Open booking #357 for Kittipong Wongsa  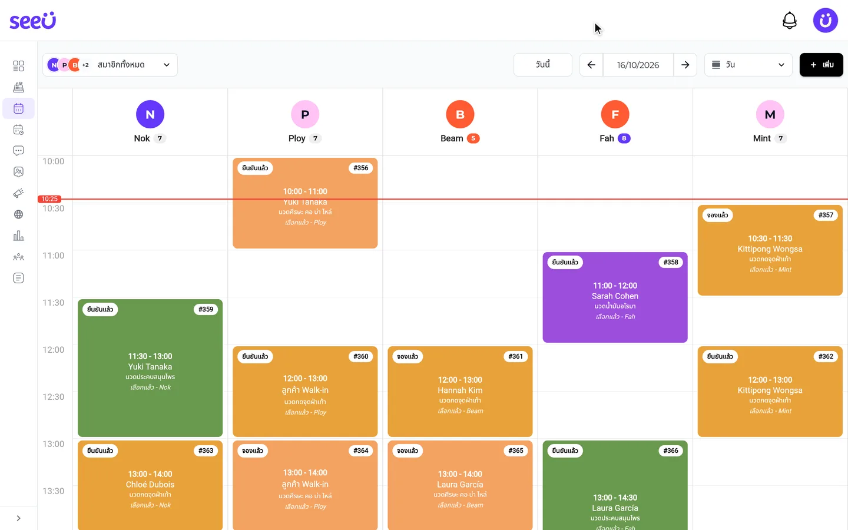coord(770,250)
